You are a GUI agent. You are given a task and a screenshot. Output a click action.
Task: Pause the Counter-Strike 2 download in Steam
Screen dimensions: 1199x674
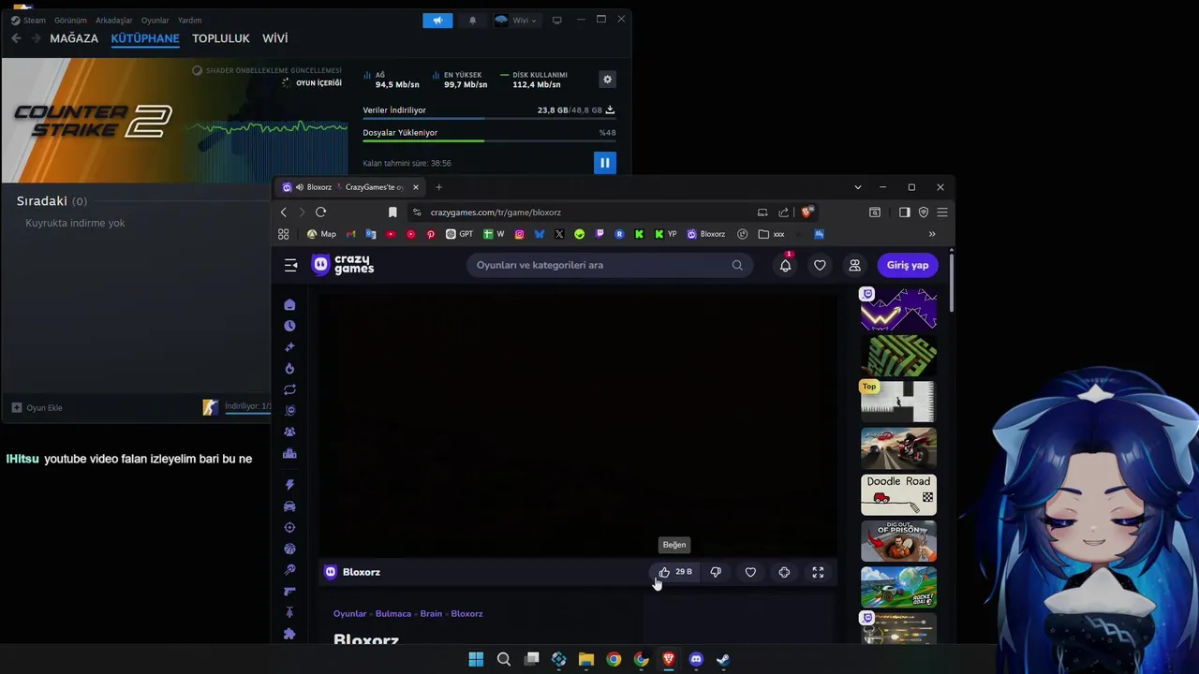[x=604, y=163]
